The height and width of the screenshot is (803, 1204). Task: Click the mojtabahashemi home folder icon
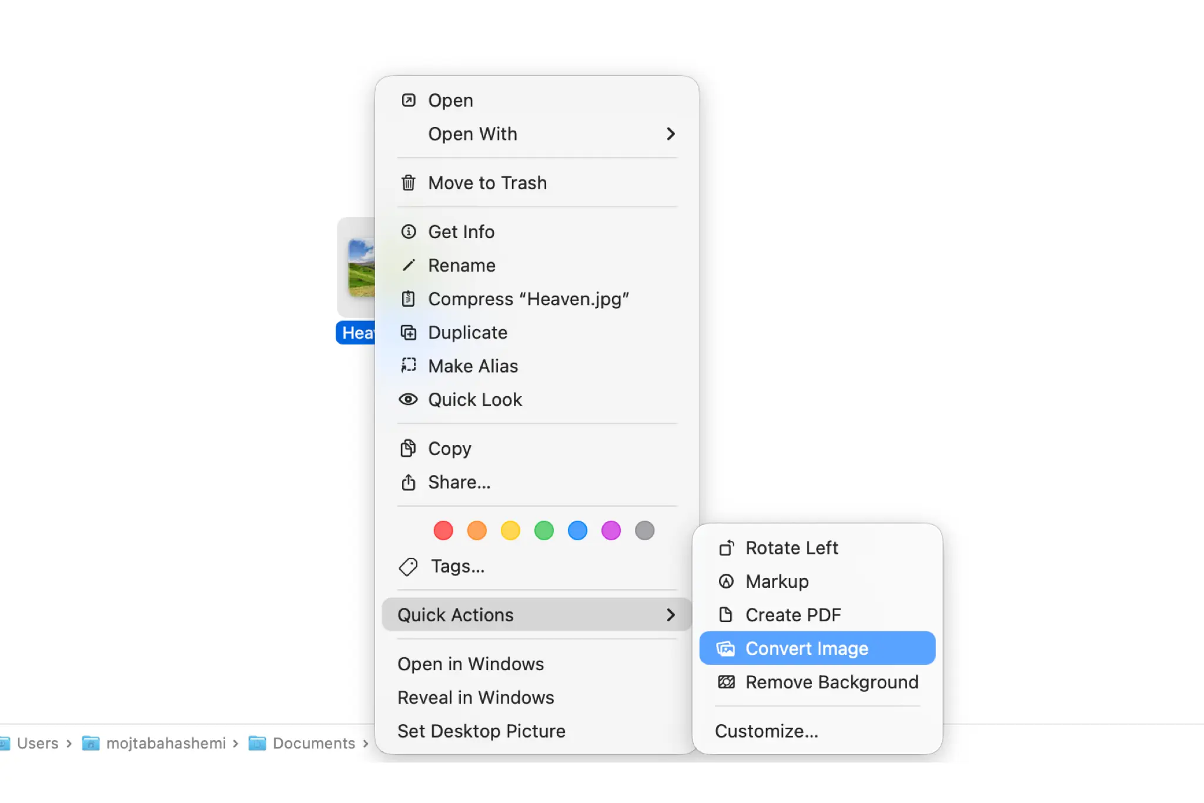(x=91, y=743)
